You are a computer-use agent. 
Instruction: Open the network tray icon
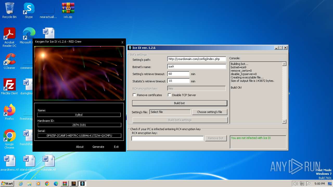click(302, 184)
